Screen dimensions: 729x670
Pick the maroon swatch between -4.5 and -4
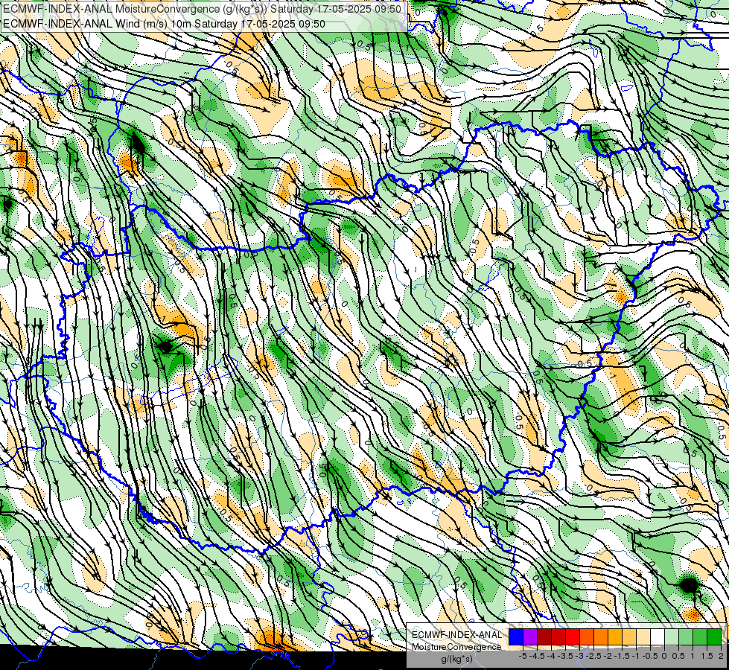click(x=544, y=637)
